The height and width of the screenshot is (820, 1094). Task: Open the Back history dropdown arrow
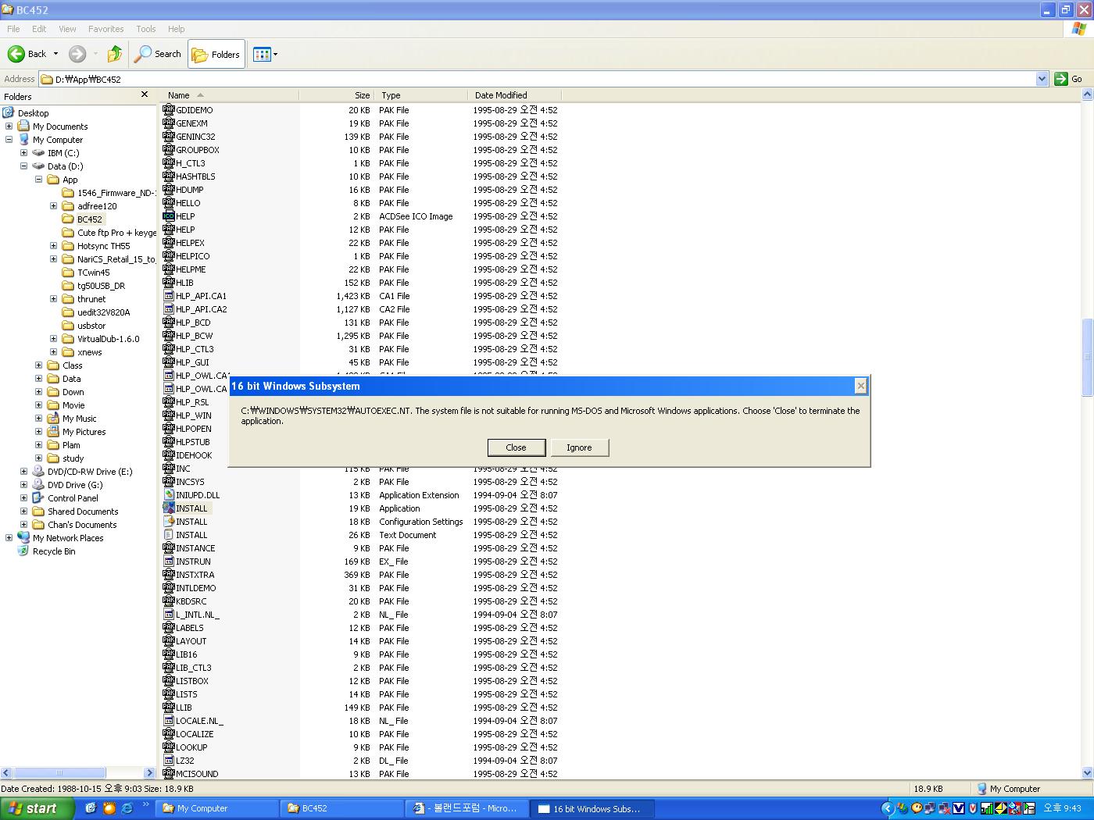[55, 54]
